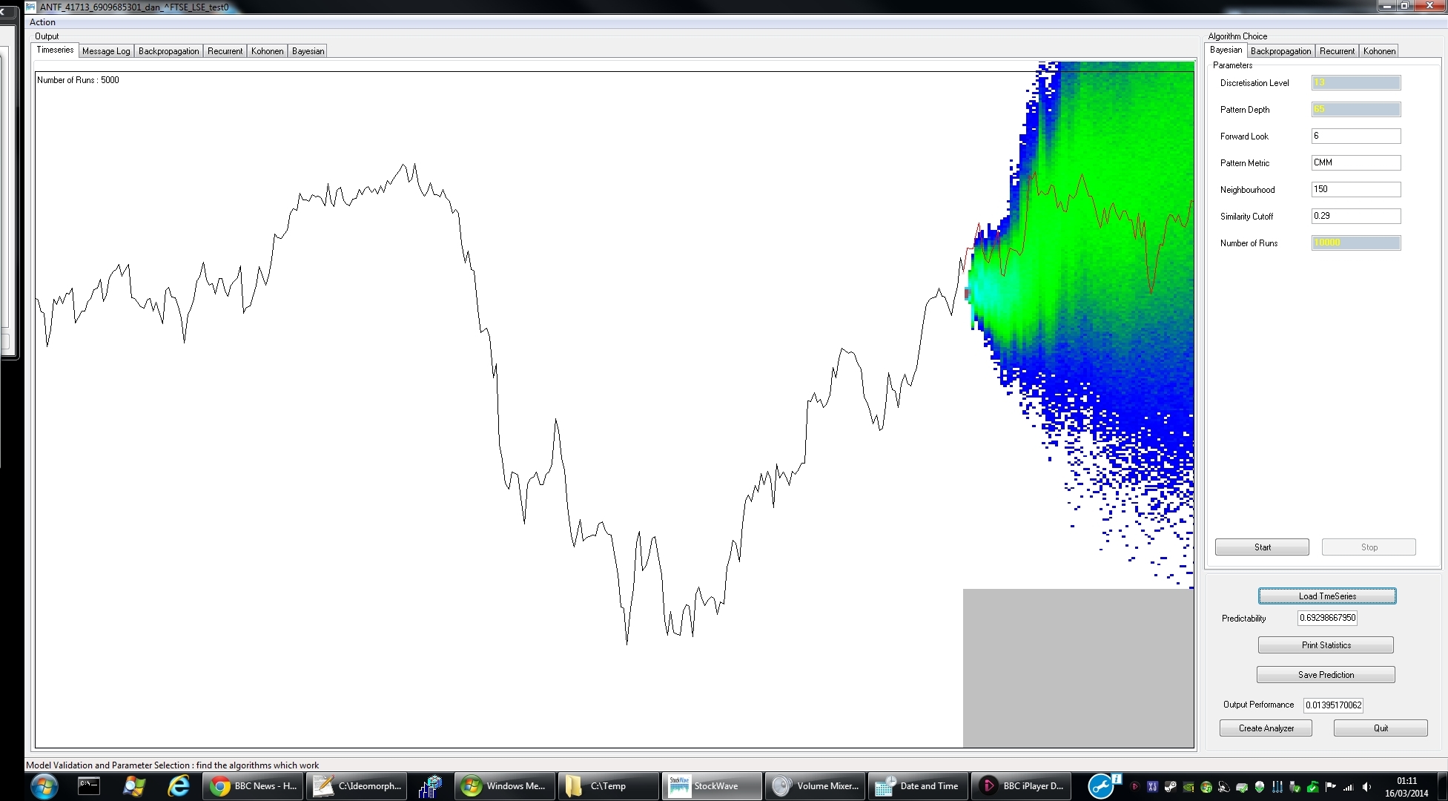1448x801 pixels.
Task: Launch Internet Explorer from the taskbar
Action: [178, 786]
